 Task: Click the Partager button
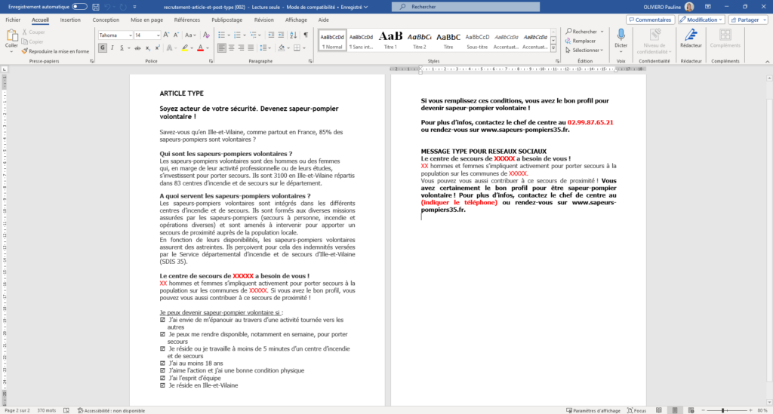tap(748, 20)
